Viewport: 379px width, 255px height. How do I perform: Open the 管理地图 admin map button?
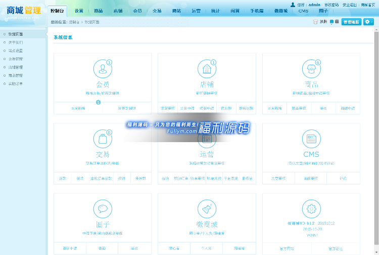(x=351, y=22)
